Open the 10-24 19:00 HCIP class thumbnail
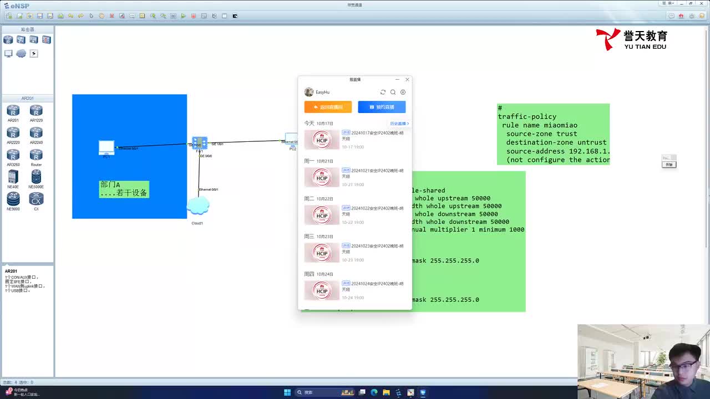710x399 pixels. point(322,290)
